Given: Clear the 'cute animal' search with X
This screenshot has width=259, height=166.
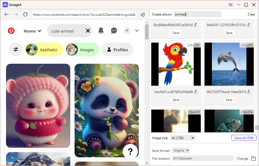Looking at the screenshot, I should pos(88,31).
